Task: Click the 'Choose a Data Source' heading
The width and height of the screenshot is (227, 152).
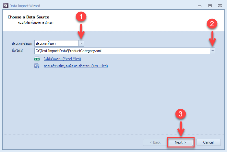Action: click(x=29, y=17)
